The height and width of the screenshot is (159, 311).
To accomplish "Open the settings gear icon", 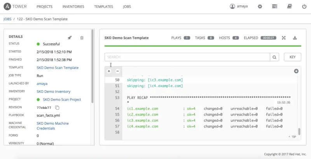I will 260,7.
